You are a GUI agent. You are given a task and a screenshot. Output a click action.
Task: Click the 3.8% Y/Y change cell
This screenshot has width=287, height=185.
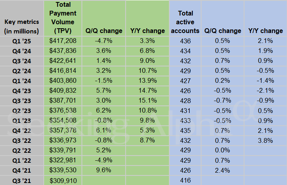[x=266, y=140]
